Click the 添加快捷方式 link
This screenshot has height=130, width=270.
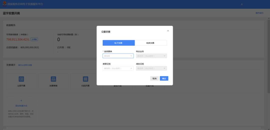click(x=21, y=106)
